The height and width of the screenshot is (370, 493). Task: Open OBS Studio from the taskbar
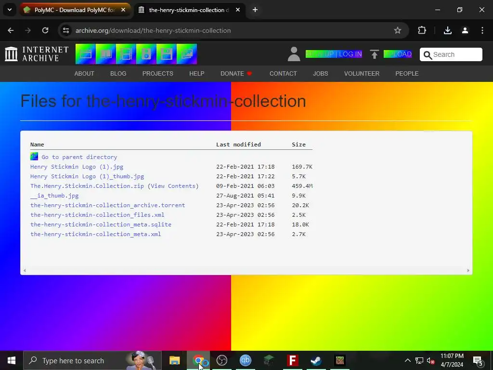(222, 360)
